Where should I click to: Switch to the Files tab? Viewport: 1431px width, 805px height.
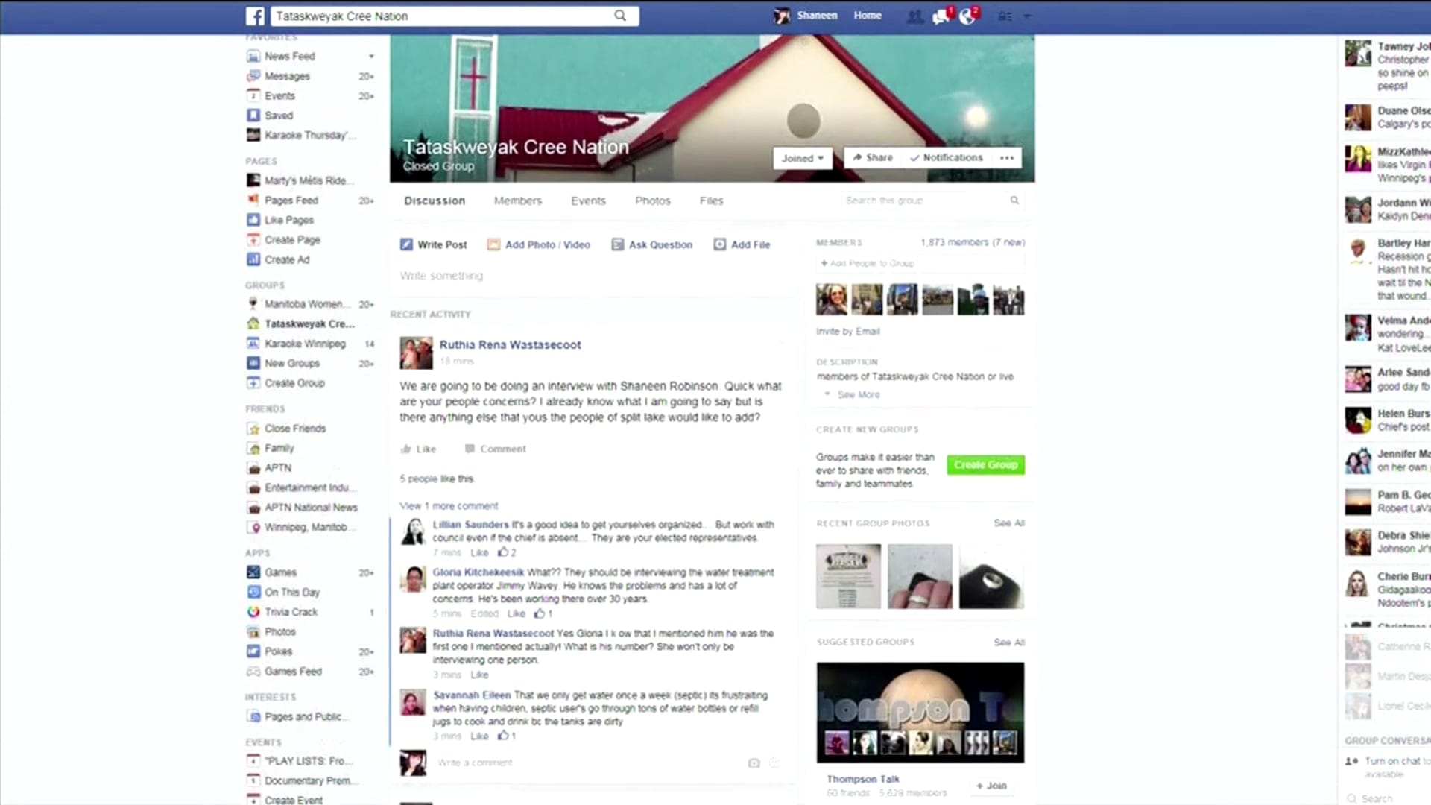pyautogui.click(x=712, y=201)
